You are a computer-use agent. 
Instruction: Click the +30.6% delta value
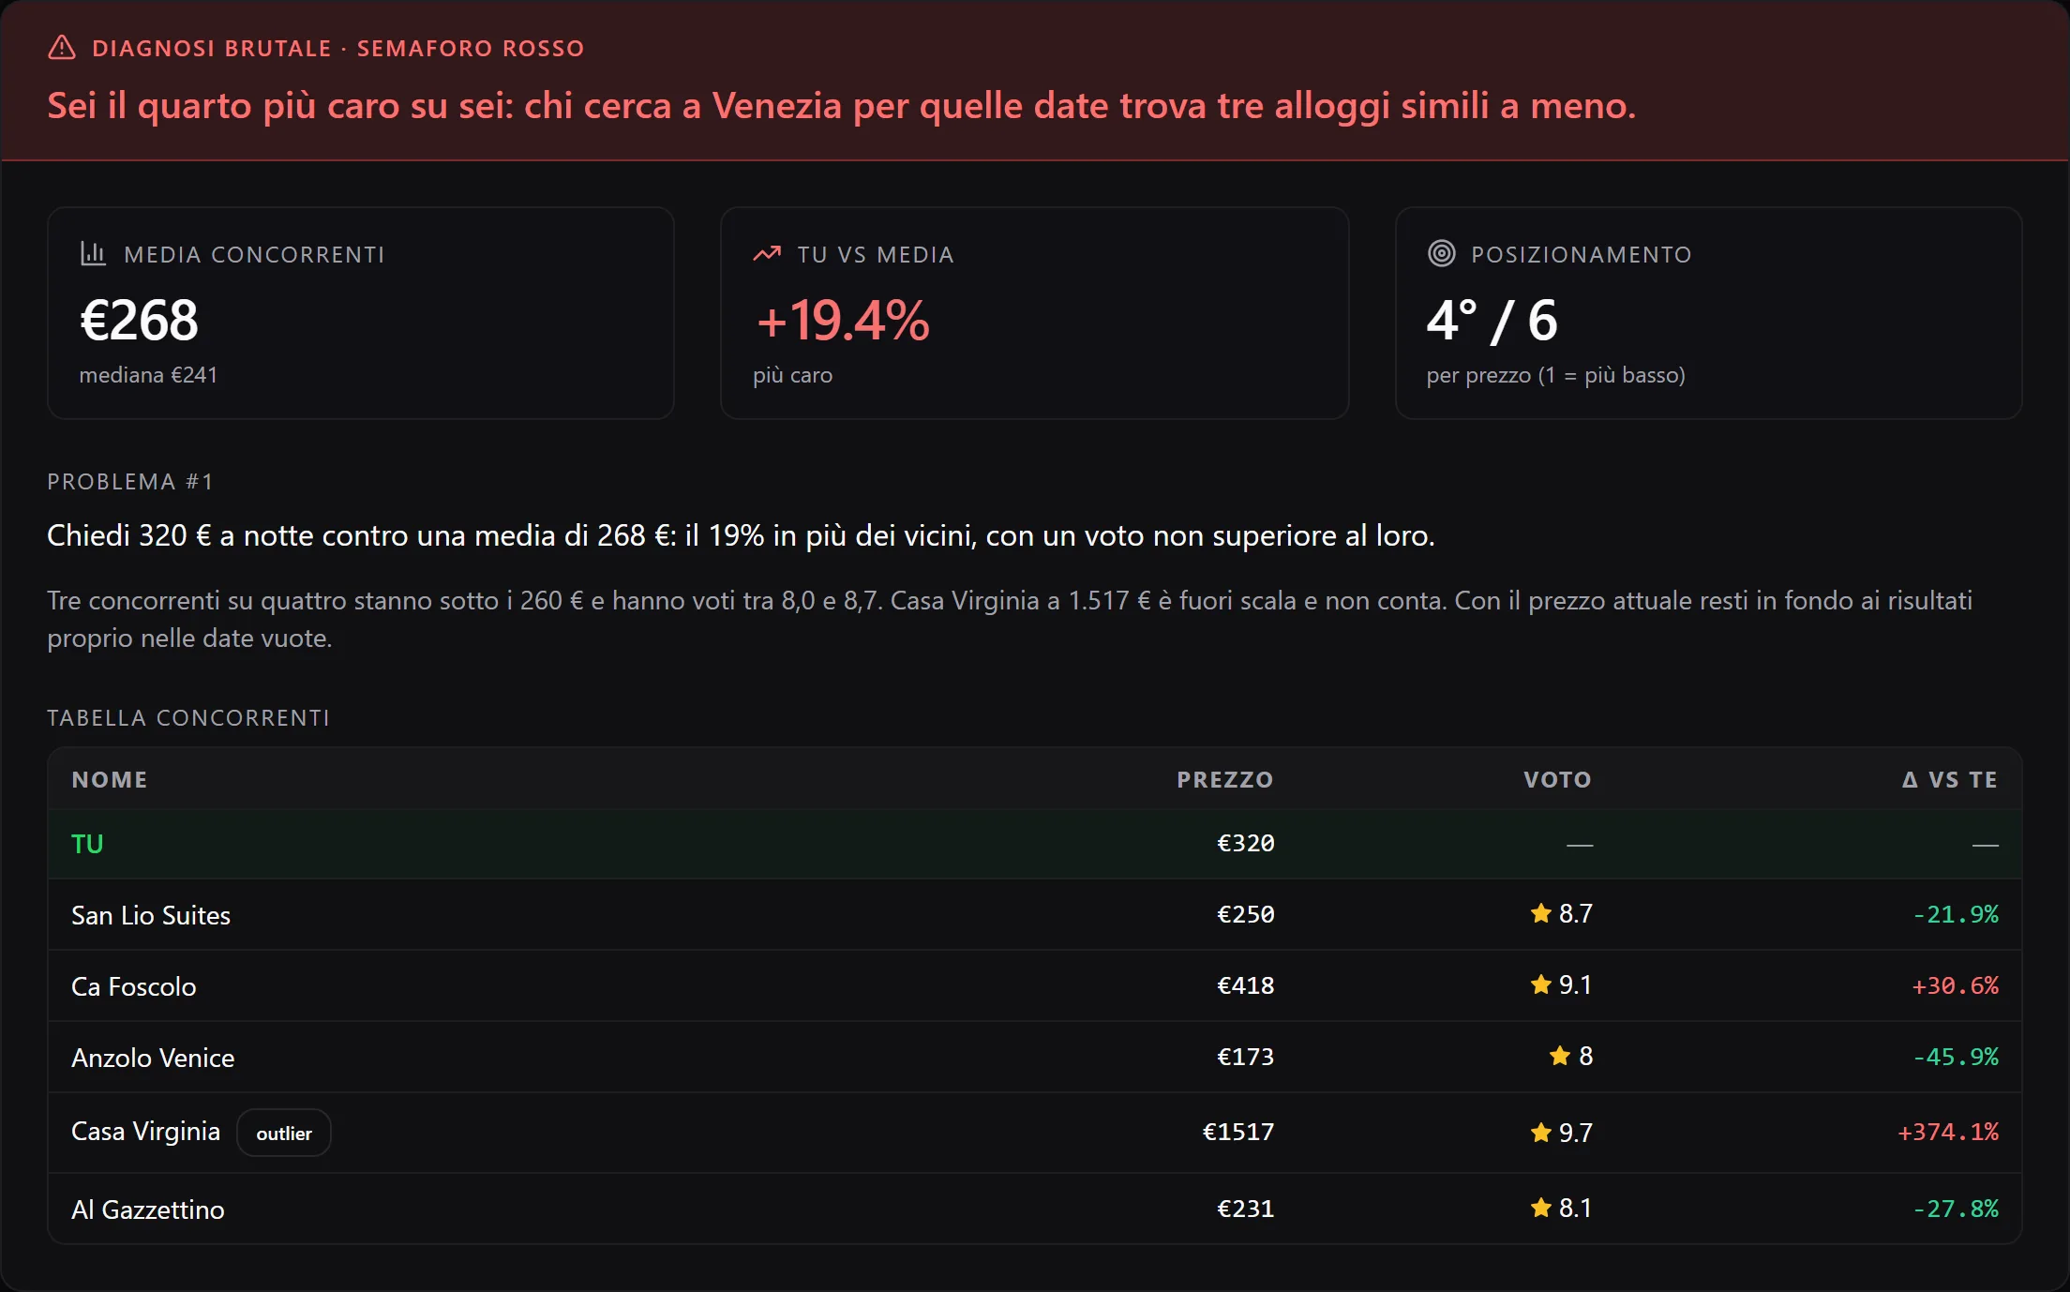pyautogui.click(x=1956, y=985)
